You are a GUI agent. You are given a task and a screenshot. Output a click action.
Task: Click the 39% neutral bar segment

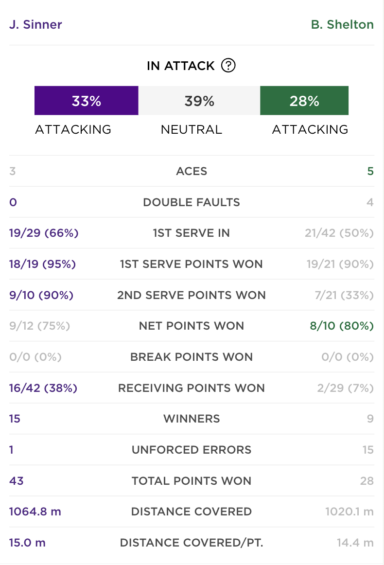coord(199,101)
